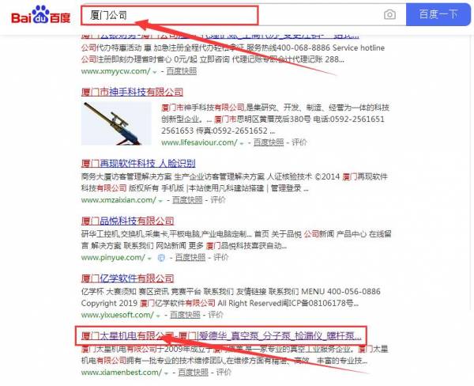Open 厦门市神手科技有限公司 result title
This screenshot has height=386, width=474.
pos(132,92)
